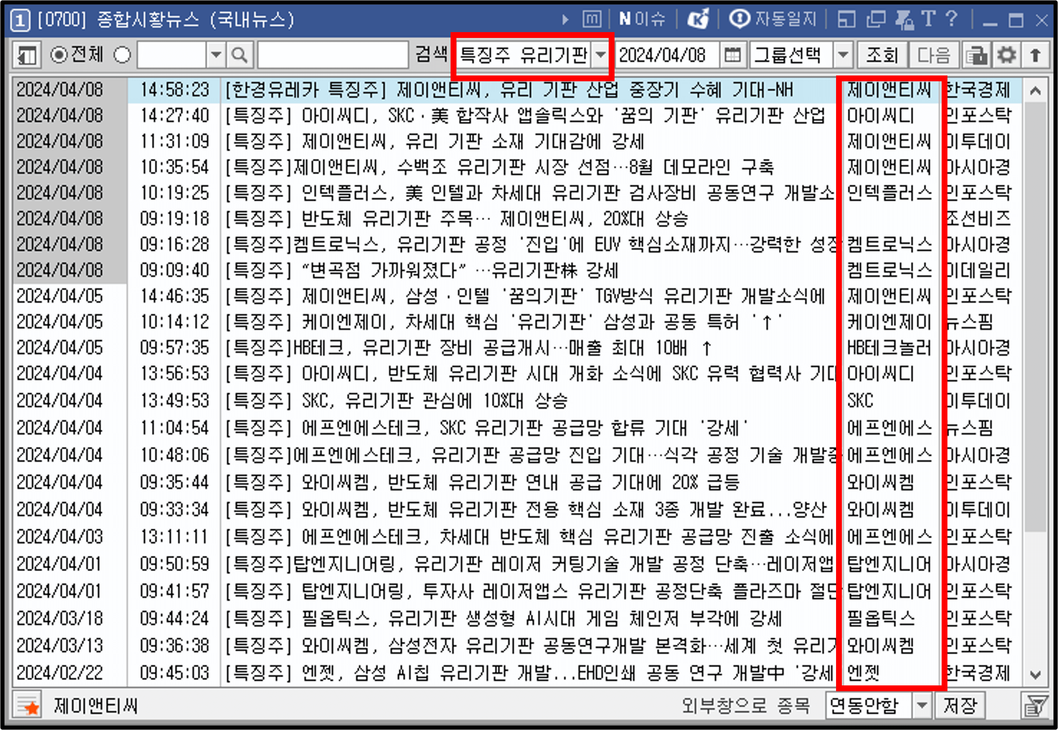
Task: Open the calendar picker icon
Action: tap(733, 55)
